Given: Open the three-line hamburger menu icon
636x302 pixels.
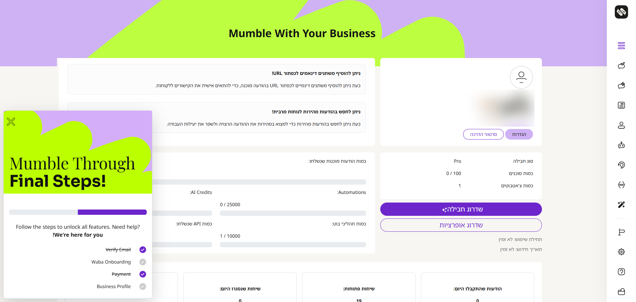Looking at the screenshot, I should coord(621,46).
